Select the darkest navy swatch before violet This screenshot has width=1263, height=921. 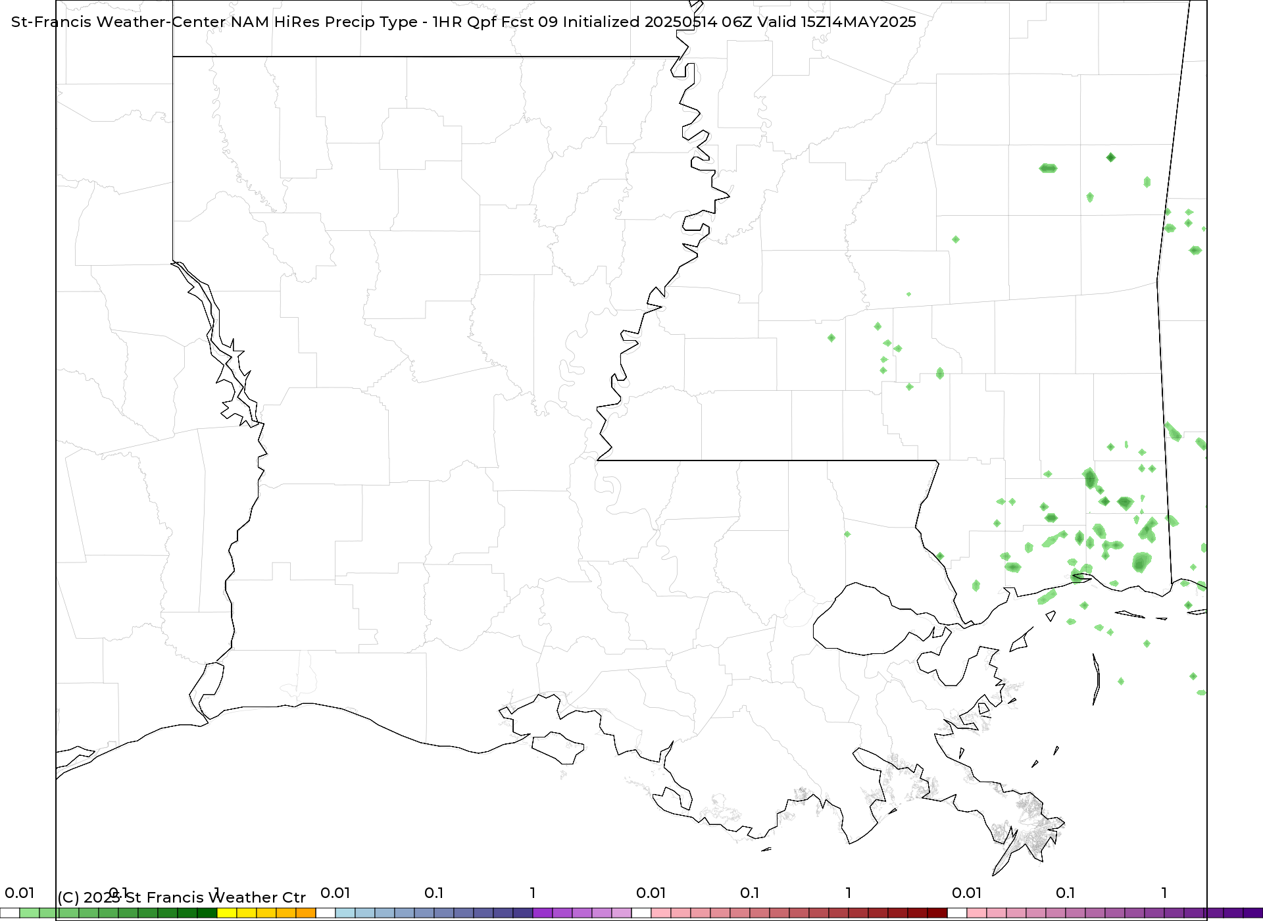523,913
